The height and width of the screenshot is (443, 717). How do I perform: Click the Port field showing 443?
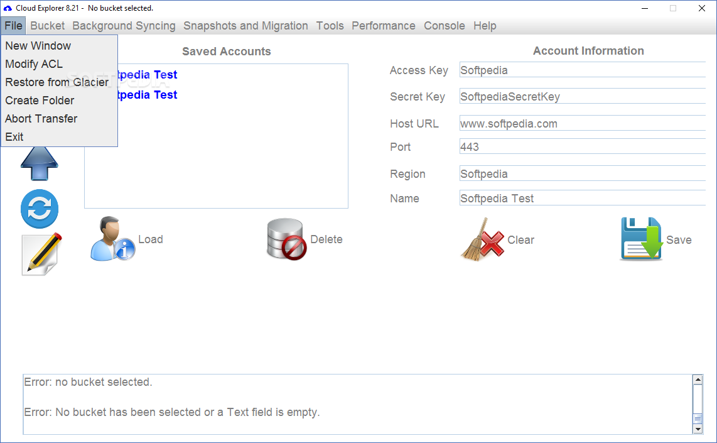(582, 147)
